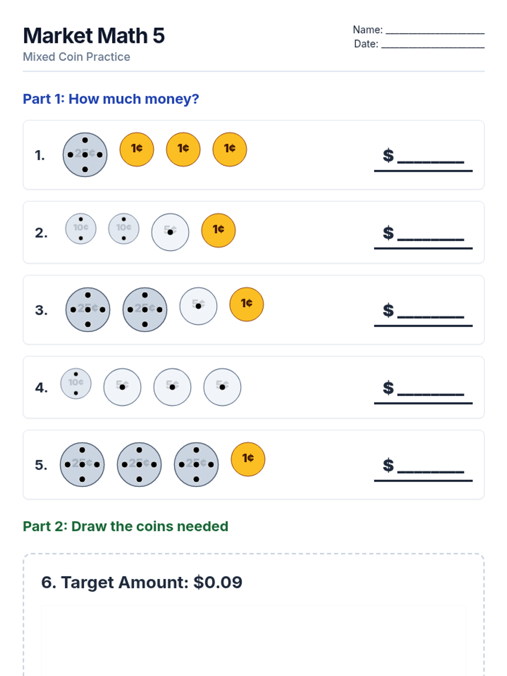The image size is (507, 676).
Task: Click the penny in problem 2
Action: tap(218, 230)
